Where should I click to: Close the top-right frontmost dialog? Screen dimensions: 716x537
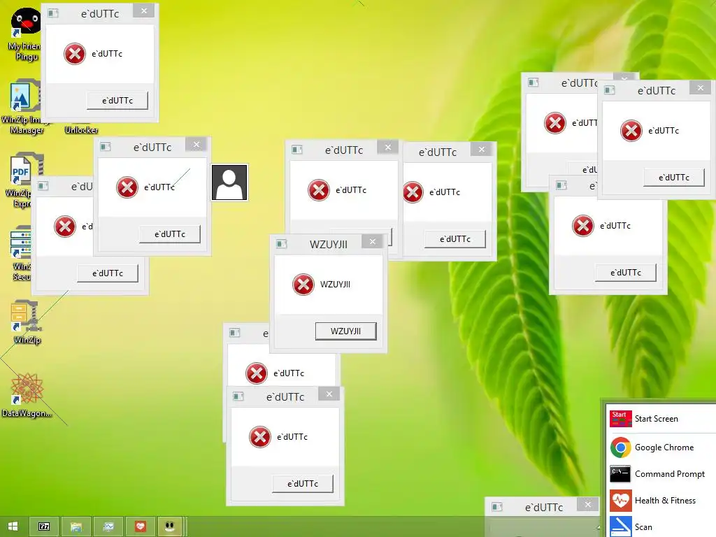pyautogui.click(x=701, y=87)
